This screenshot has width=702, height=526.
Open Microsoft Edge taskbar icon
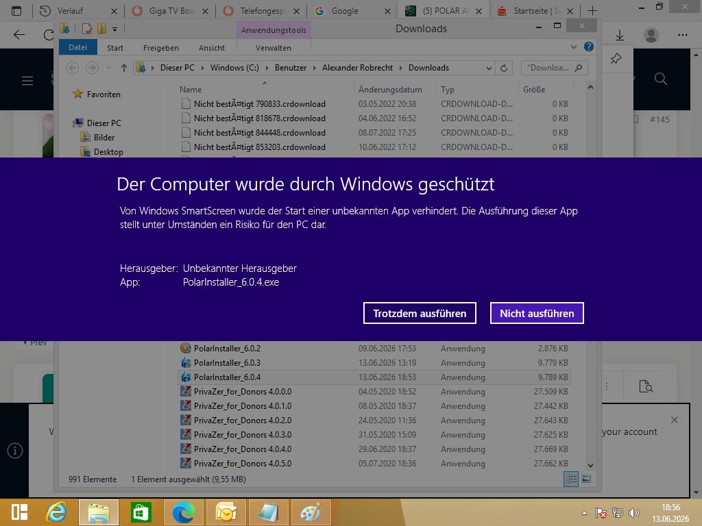tap(184, 512)
